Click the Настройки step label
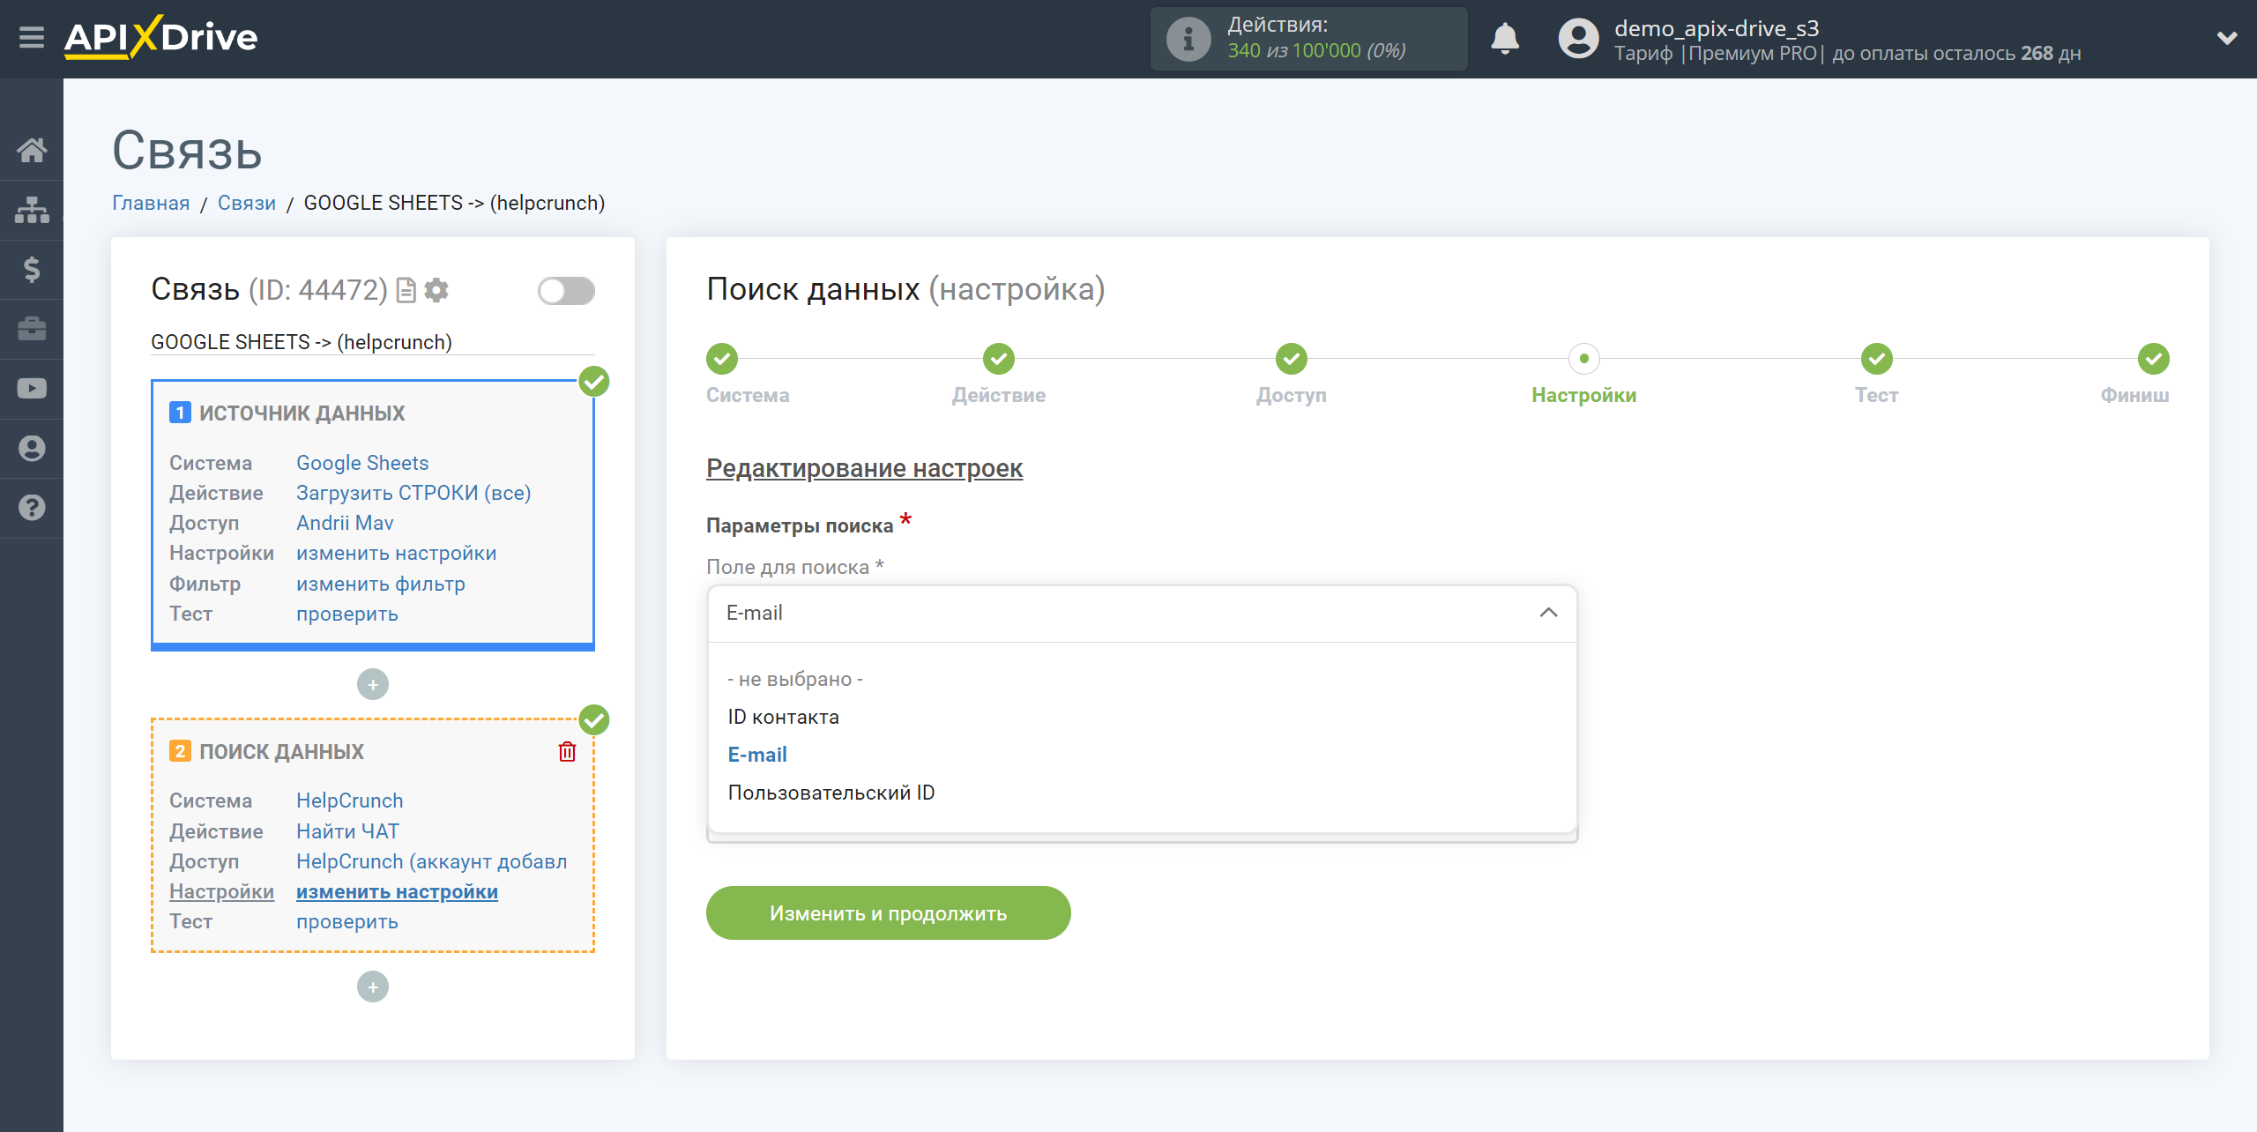 point(1584,395)
